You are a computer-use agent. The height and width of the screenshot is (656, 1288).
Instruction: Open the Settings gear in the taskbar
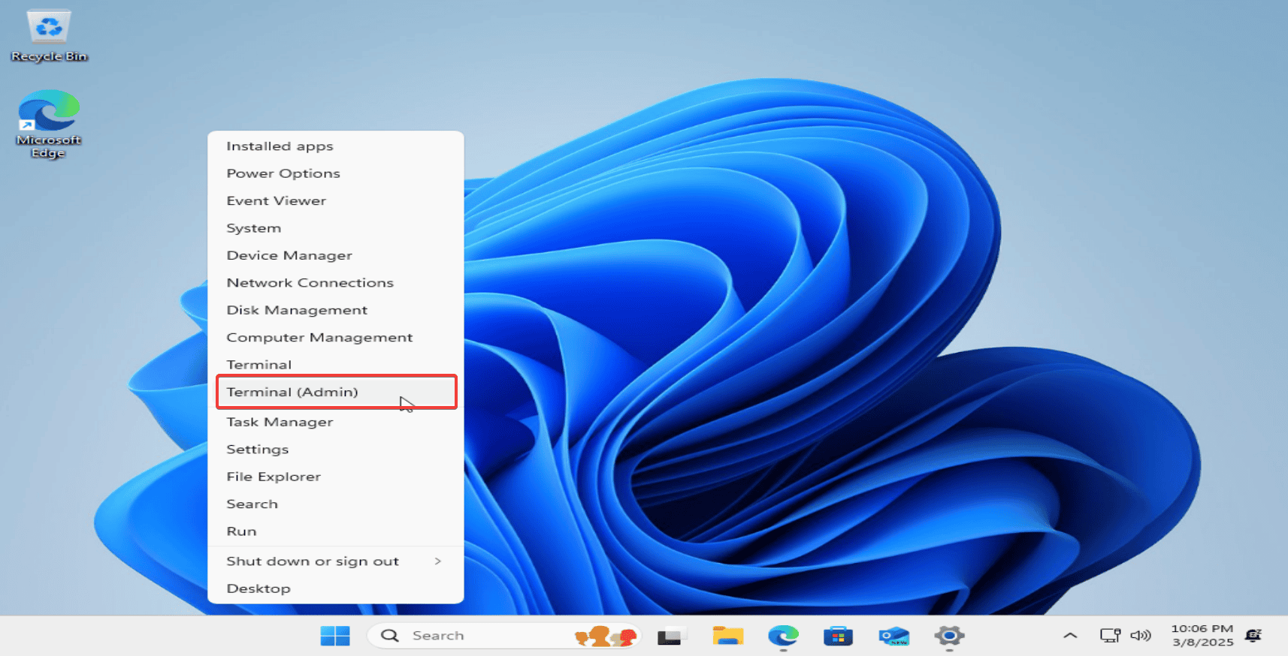pos(949,636)
